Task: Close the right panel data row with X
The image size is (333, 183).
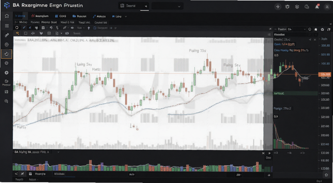Action: pyautogui.click(x=315, y=40)
